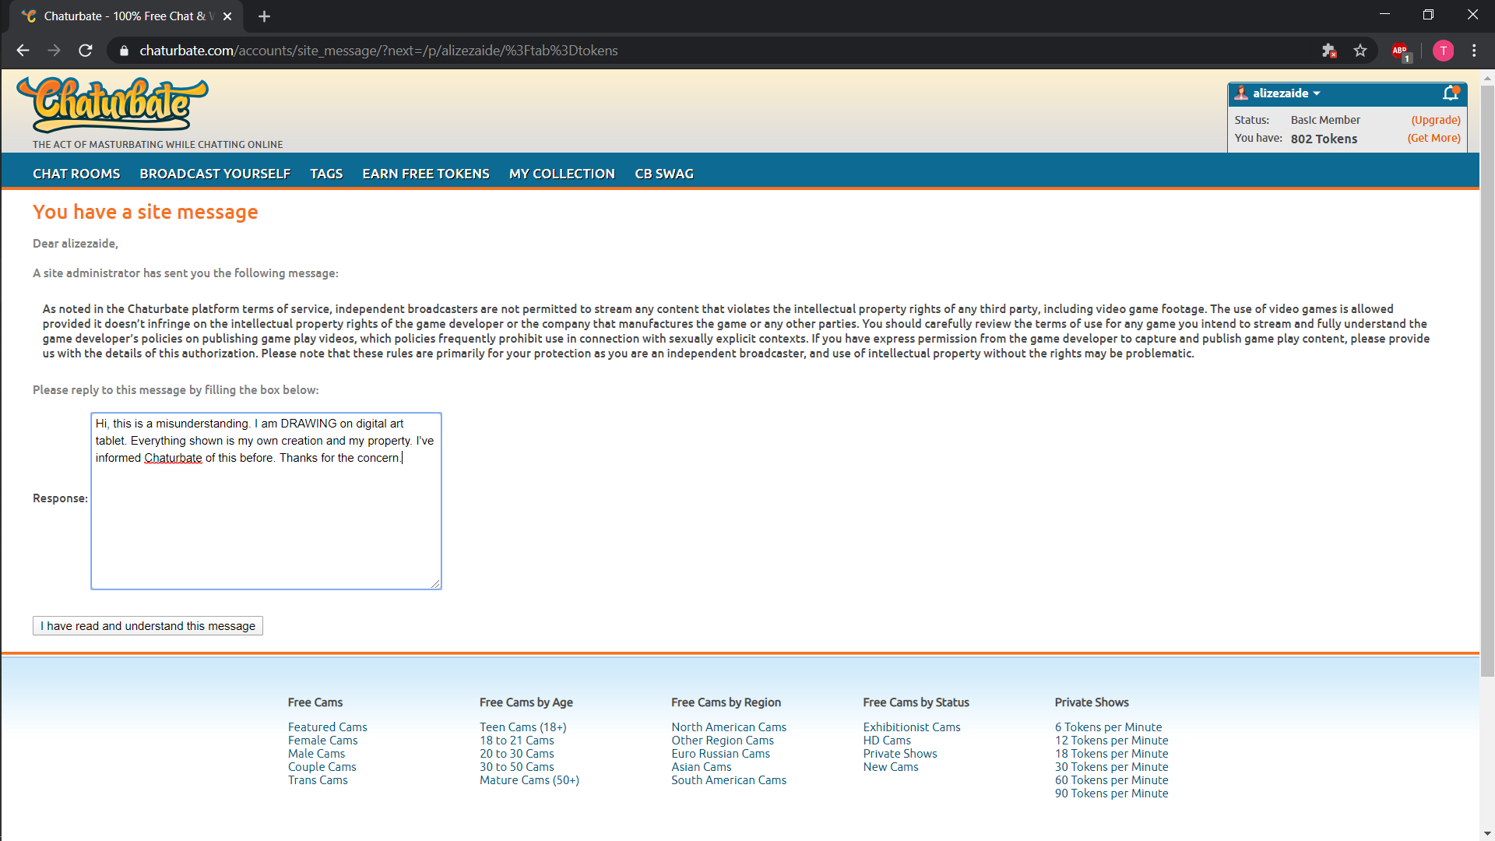Open the Trans Cams link
The height and width of the screenshot is (841, 1495).
[x=318, y=779]
